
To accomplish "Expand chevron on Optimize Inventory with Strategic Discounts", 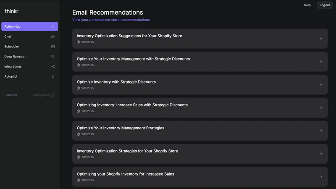I will [321, 85].
